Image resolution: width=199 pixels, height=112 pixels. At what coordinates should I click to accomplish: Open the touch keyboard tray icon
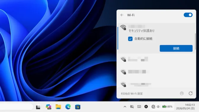[x=139, y=107]
